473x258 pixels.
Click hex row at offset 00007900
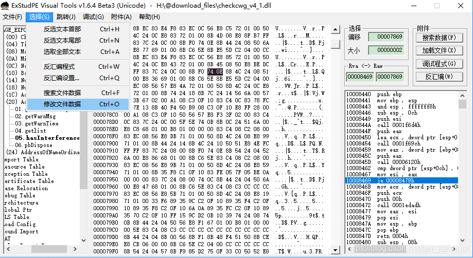tap(209, 143)
